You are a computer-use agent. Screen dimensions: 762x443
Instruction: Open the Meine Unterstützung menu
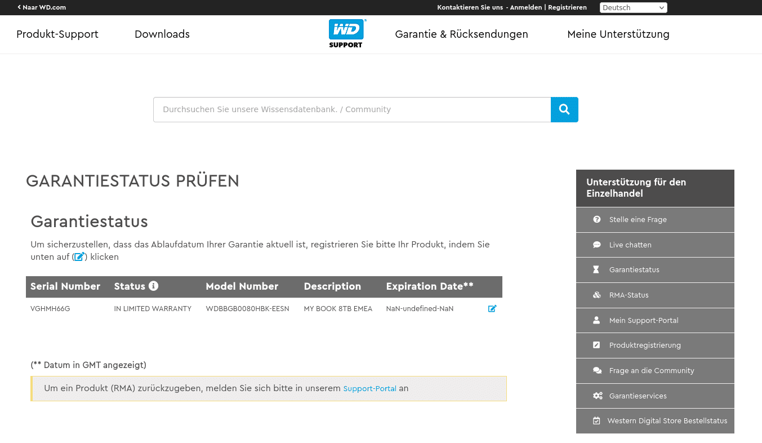click(x=618, y=34)
